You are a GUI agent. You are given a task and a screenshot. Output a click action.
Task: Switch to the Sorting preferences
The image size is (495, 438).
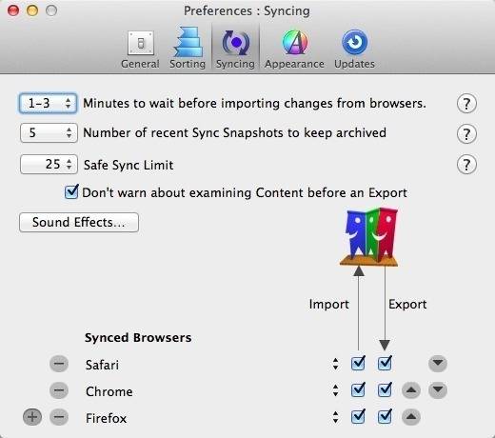tap(188, 49)
